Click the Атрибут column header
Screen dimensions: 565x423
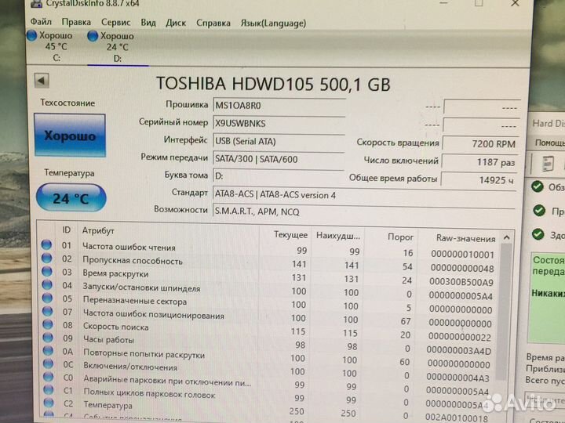click(98, 230)
